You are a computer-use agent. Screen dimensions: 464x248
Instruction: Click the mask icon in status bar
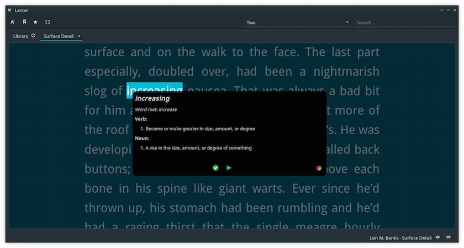[x=449, y=238]
